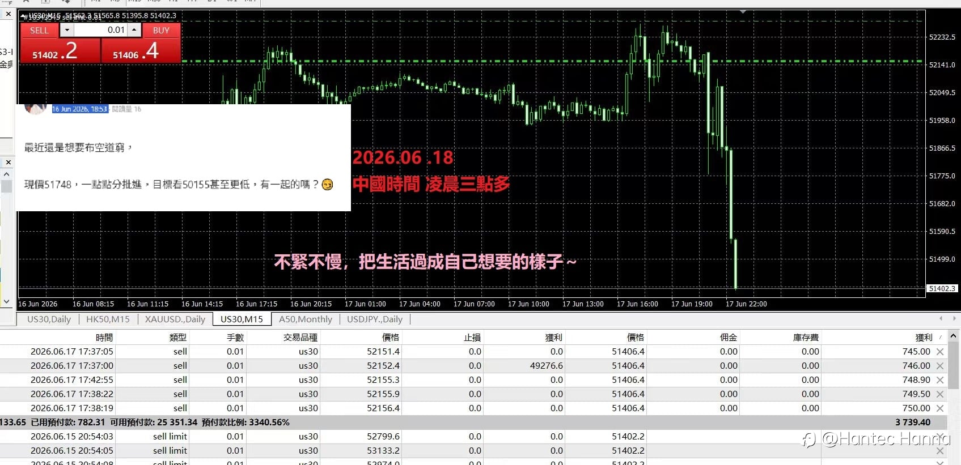Viewport: 961px width, 465px height.
Task: Close the left panel above its scroll-up arrow
Action: tap(8, 163)
